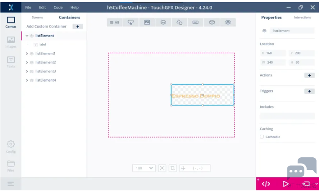This screenshot has width=320, height=192.
Task: Switch to the Containers tab
Action: click(69, 18)
